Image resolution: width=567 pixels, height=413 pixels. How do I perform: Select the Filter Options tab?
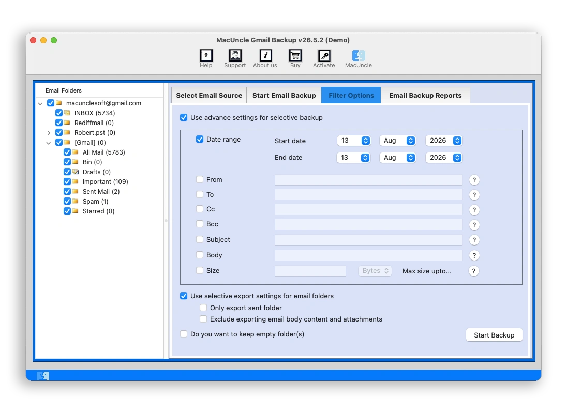coord(351,96)
